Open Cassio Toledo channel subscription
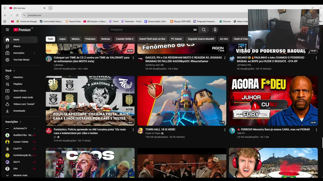 click(20, 142)
